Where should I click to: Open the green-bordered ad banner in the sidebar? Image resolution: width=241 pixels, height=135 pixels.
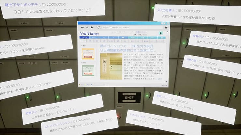88,70
